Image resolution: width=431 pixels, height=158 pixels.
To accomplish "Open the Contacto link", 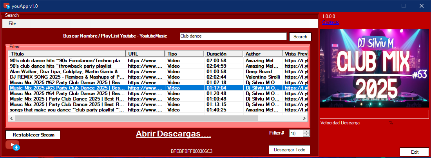I will tap(331, 22).
